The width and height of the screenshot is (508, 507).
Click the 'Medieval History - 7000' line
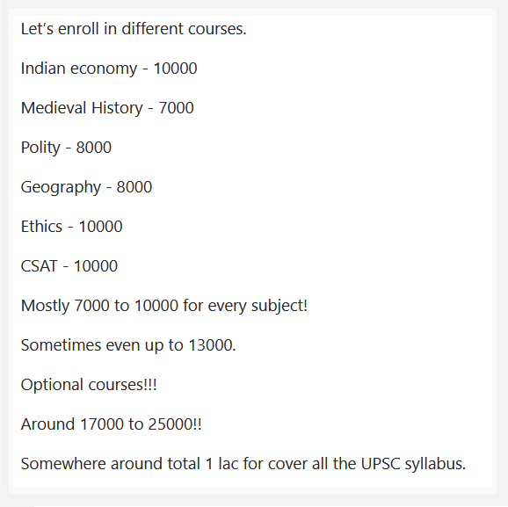107,109
